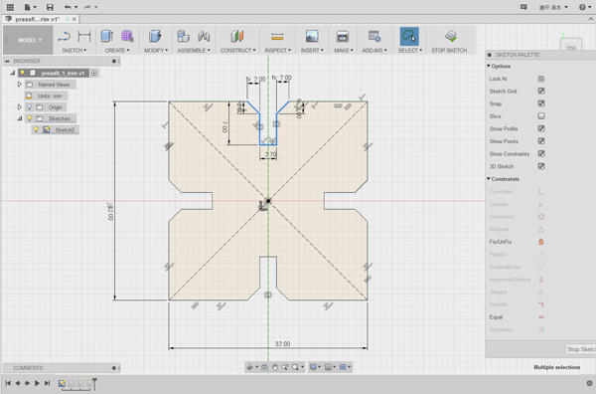
Task: Click the New Component assemble icon
Action: pos(183,37)
